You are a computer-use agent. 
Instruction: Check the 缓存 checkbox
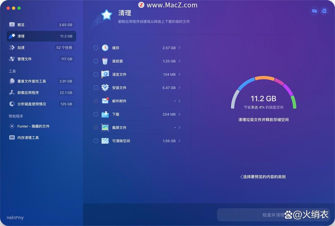[96, 48]
